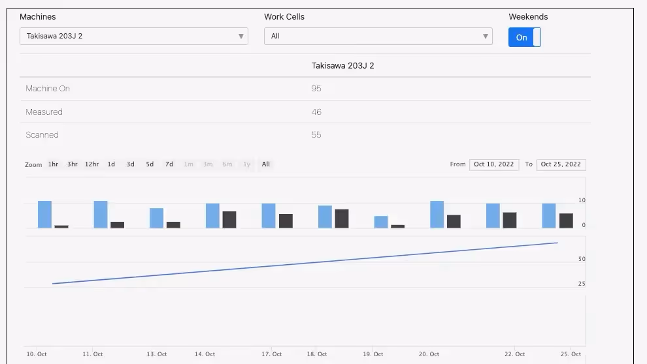Select the dark bar for 18. Oct
The width and height of the screenshot is (647, 364).
[342, 219]
